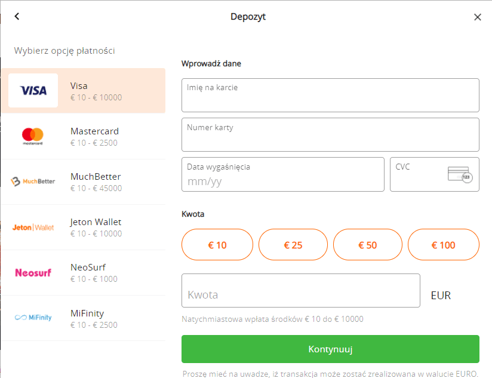
Task: Click the Jeton Wallet logo
Action: pyautogui.click(x=33, y=228)
